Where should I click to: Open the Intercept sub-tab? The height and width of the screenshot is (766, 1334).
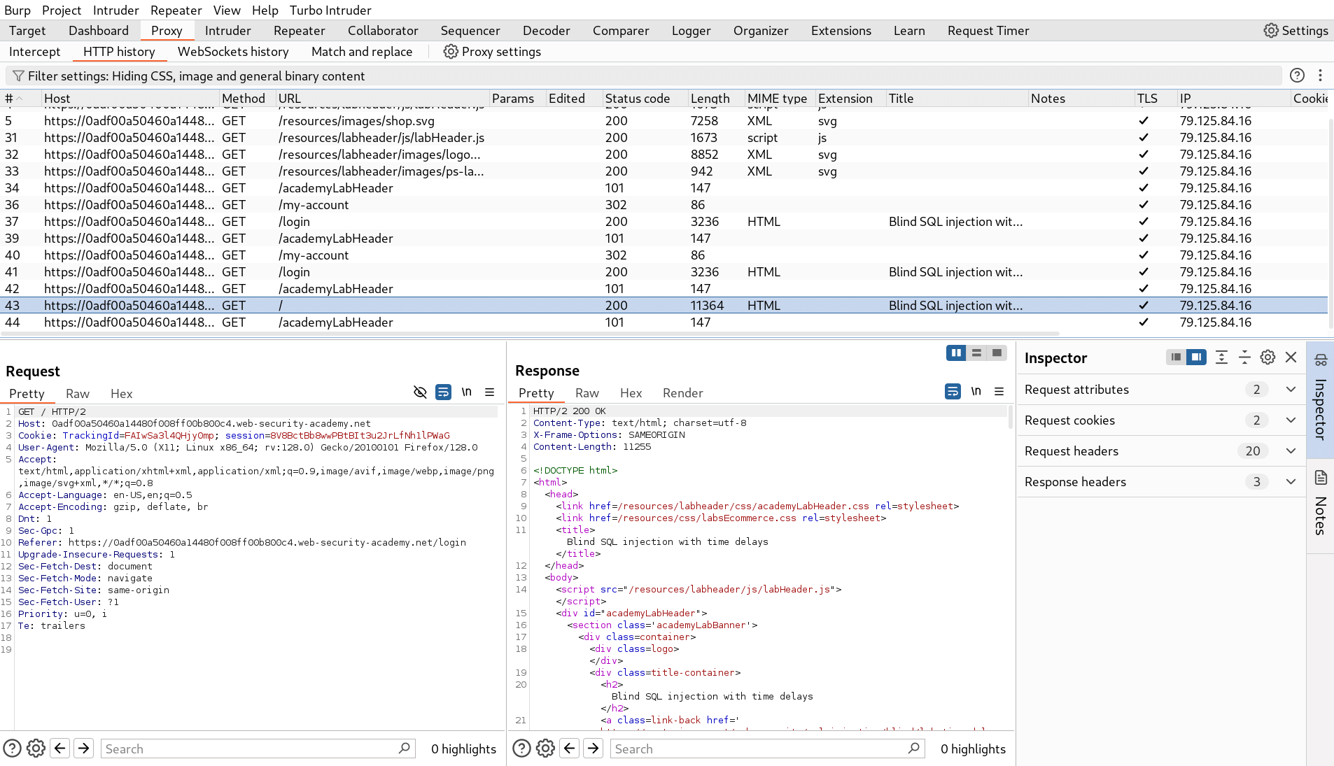tap(34, 52)
